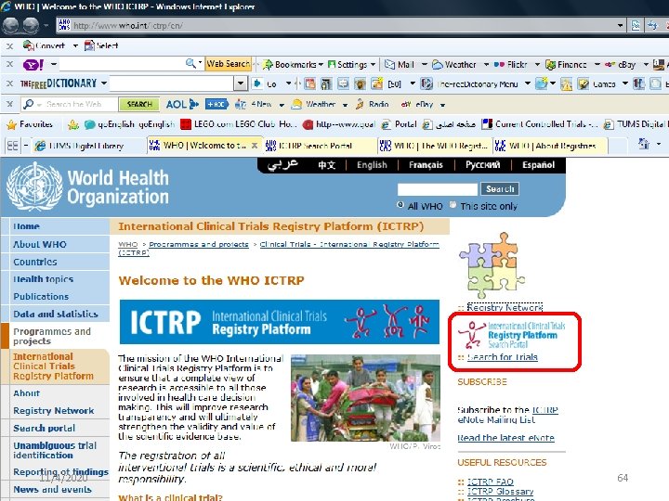Click the WHO emblem logo
Viewport: 669px width, 501px height.
[34, 186]
